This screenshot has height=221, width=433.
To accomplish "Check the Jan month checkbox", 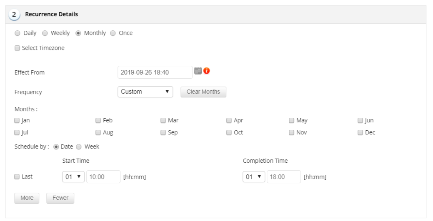I will click(17, 121).
